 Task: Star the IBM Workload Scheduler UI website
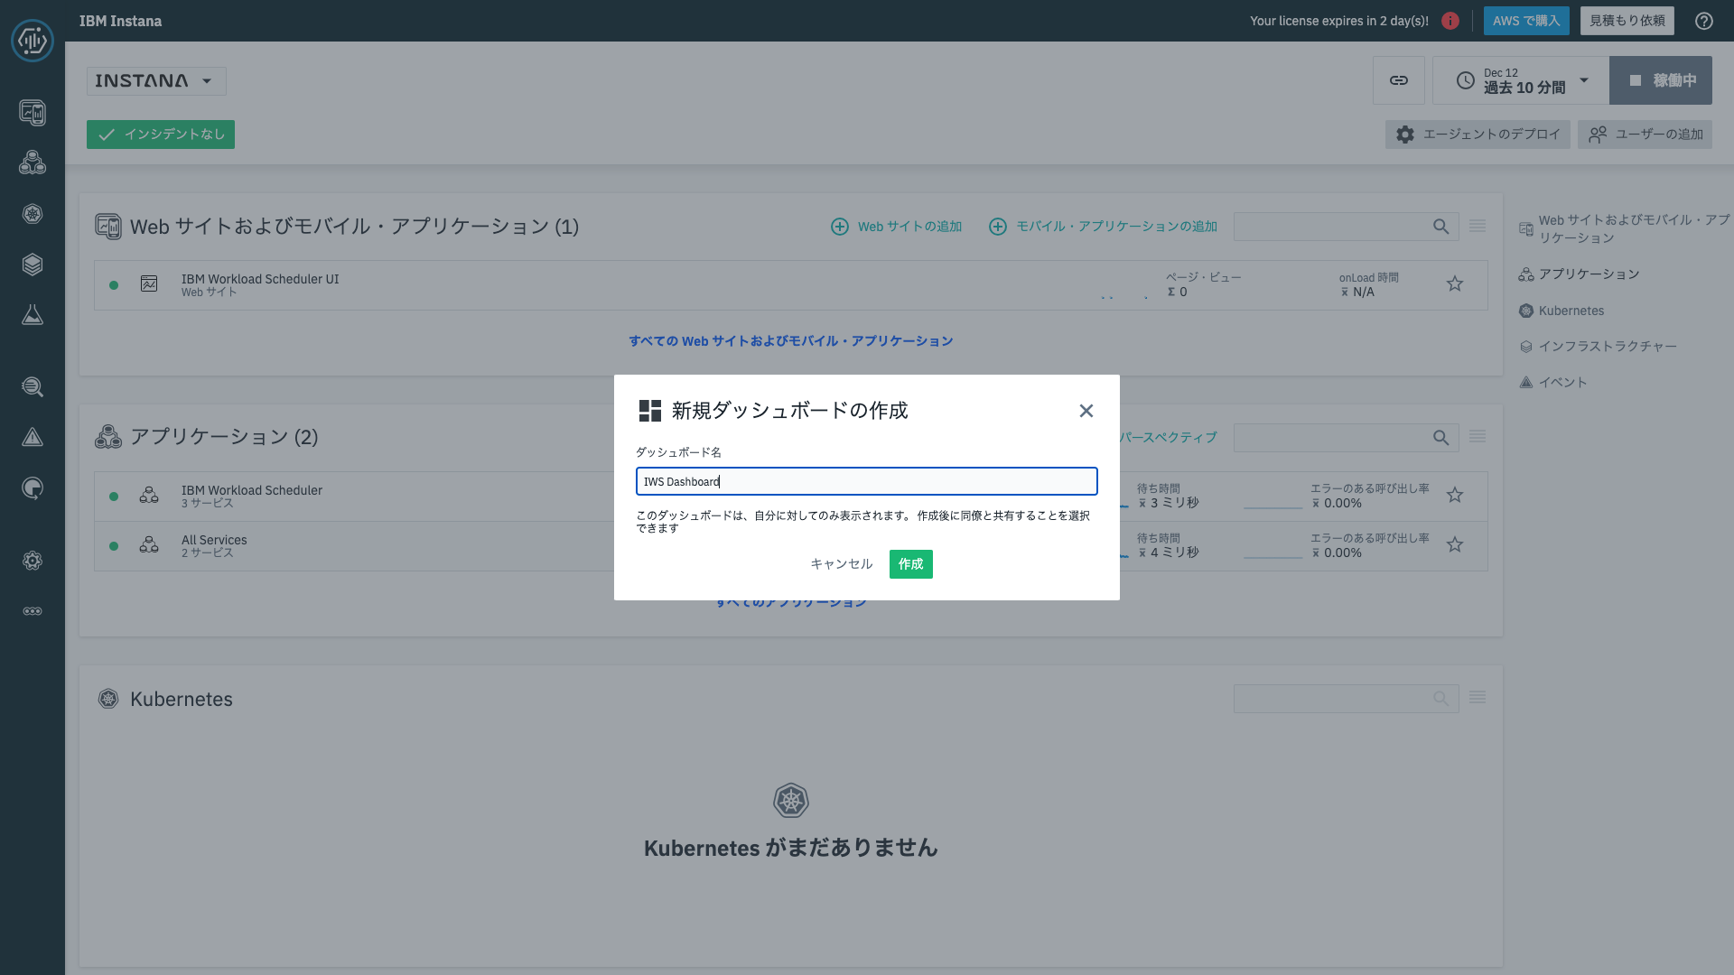click(1455, 283)
